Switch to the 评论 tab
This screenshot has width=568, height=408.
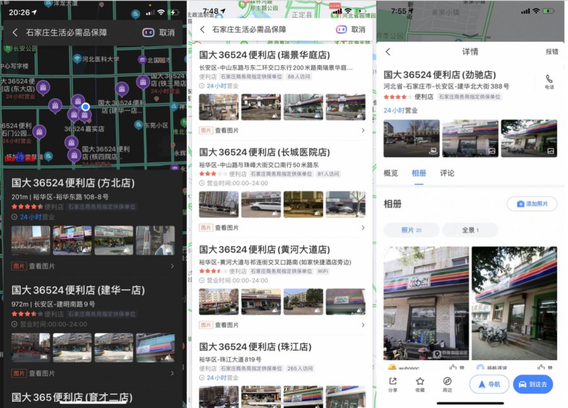(447, 173)
